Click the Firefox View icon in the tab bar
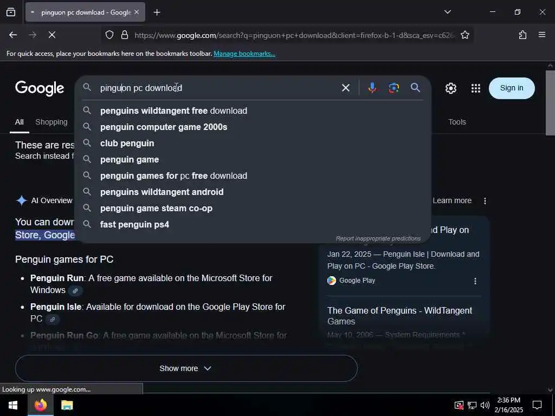Screen dimensions: 555x416 coord(11,12)
